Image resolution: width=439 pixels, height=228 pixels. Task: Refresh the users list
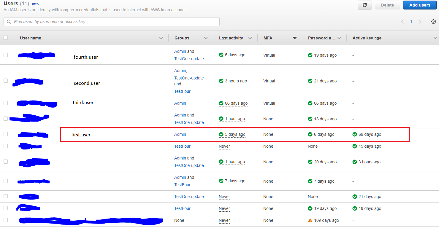tap(364, 5)
